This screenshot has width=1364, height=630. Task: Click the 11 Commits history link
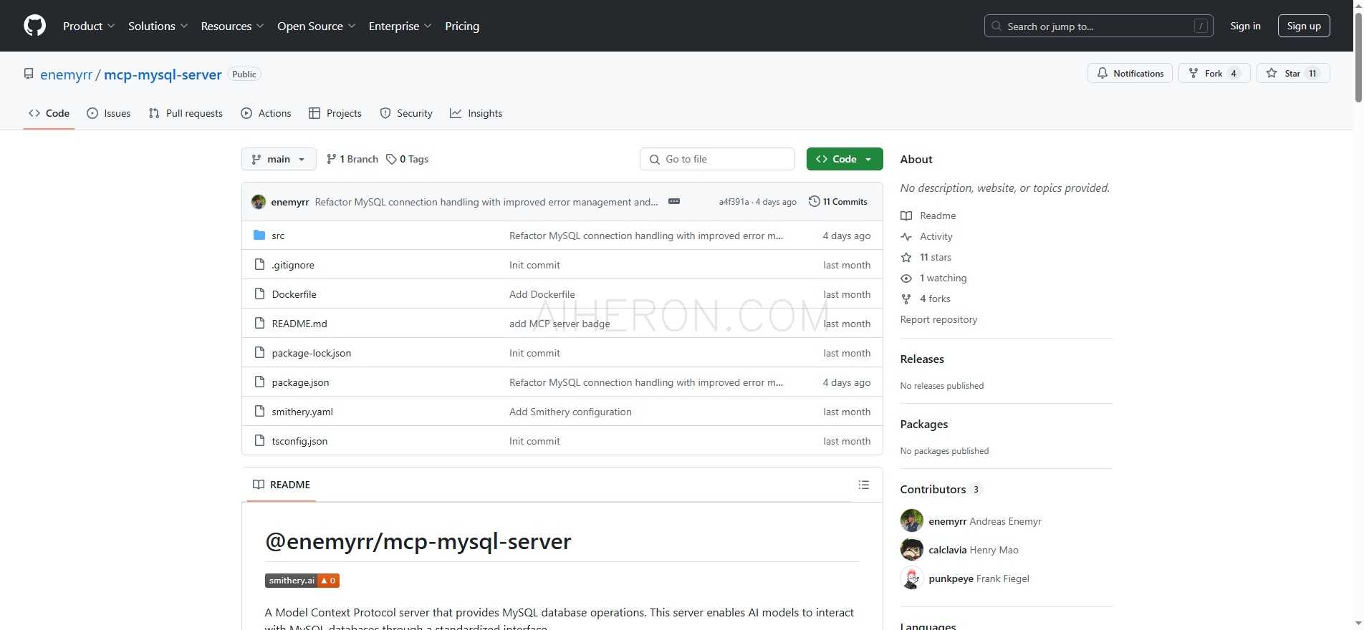pos(837,202)
